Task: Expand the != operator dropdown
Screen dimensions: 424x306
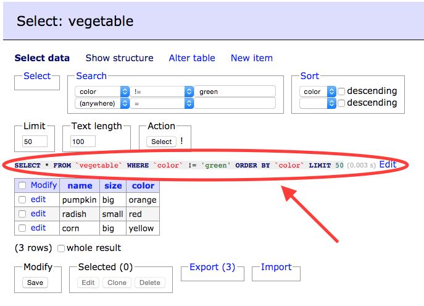Action: [163, 91]
